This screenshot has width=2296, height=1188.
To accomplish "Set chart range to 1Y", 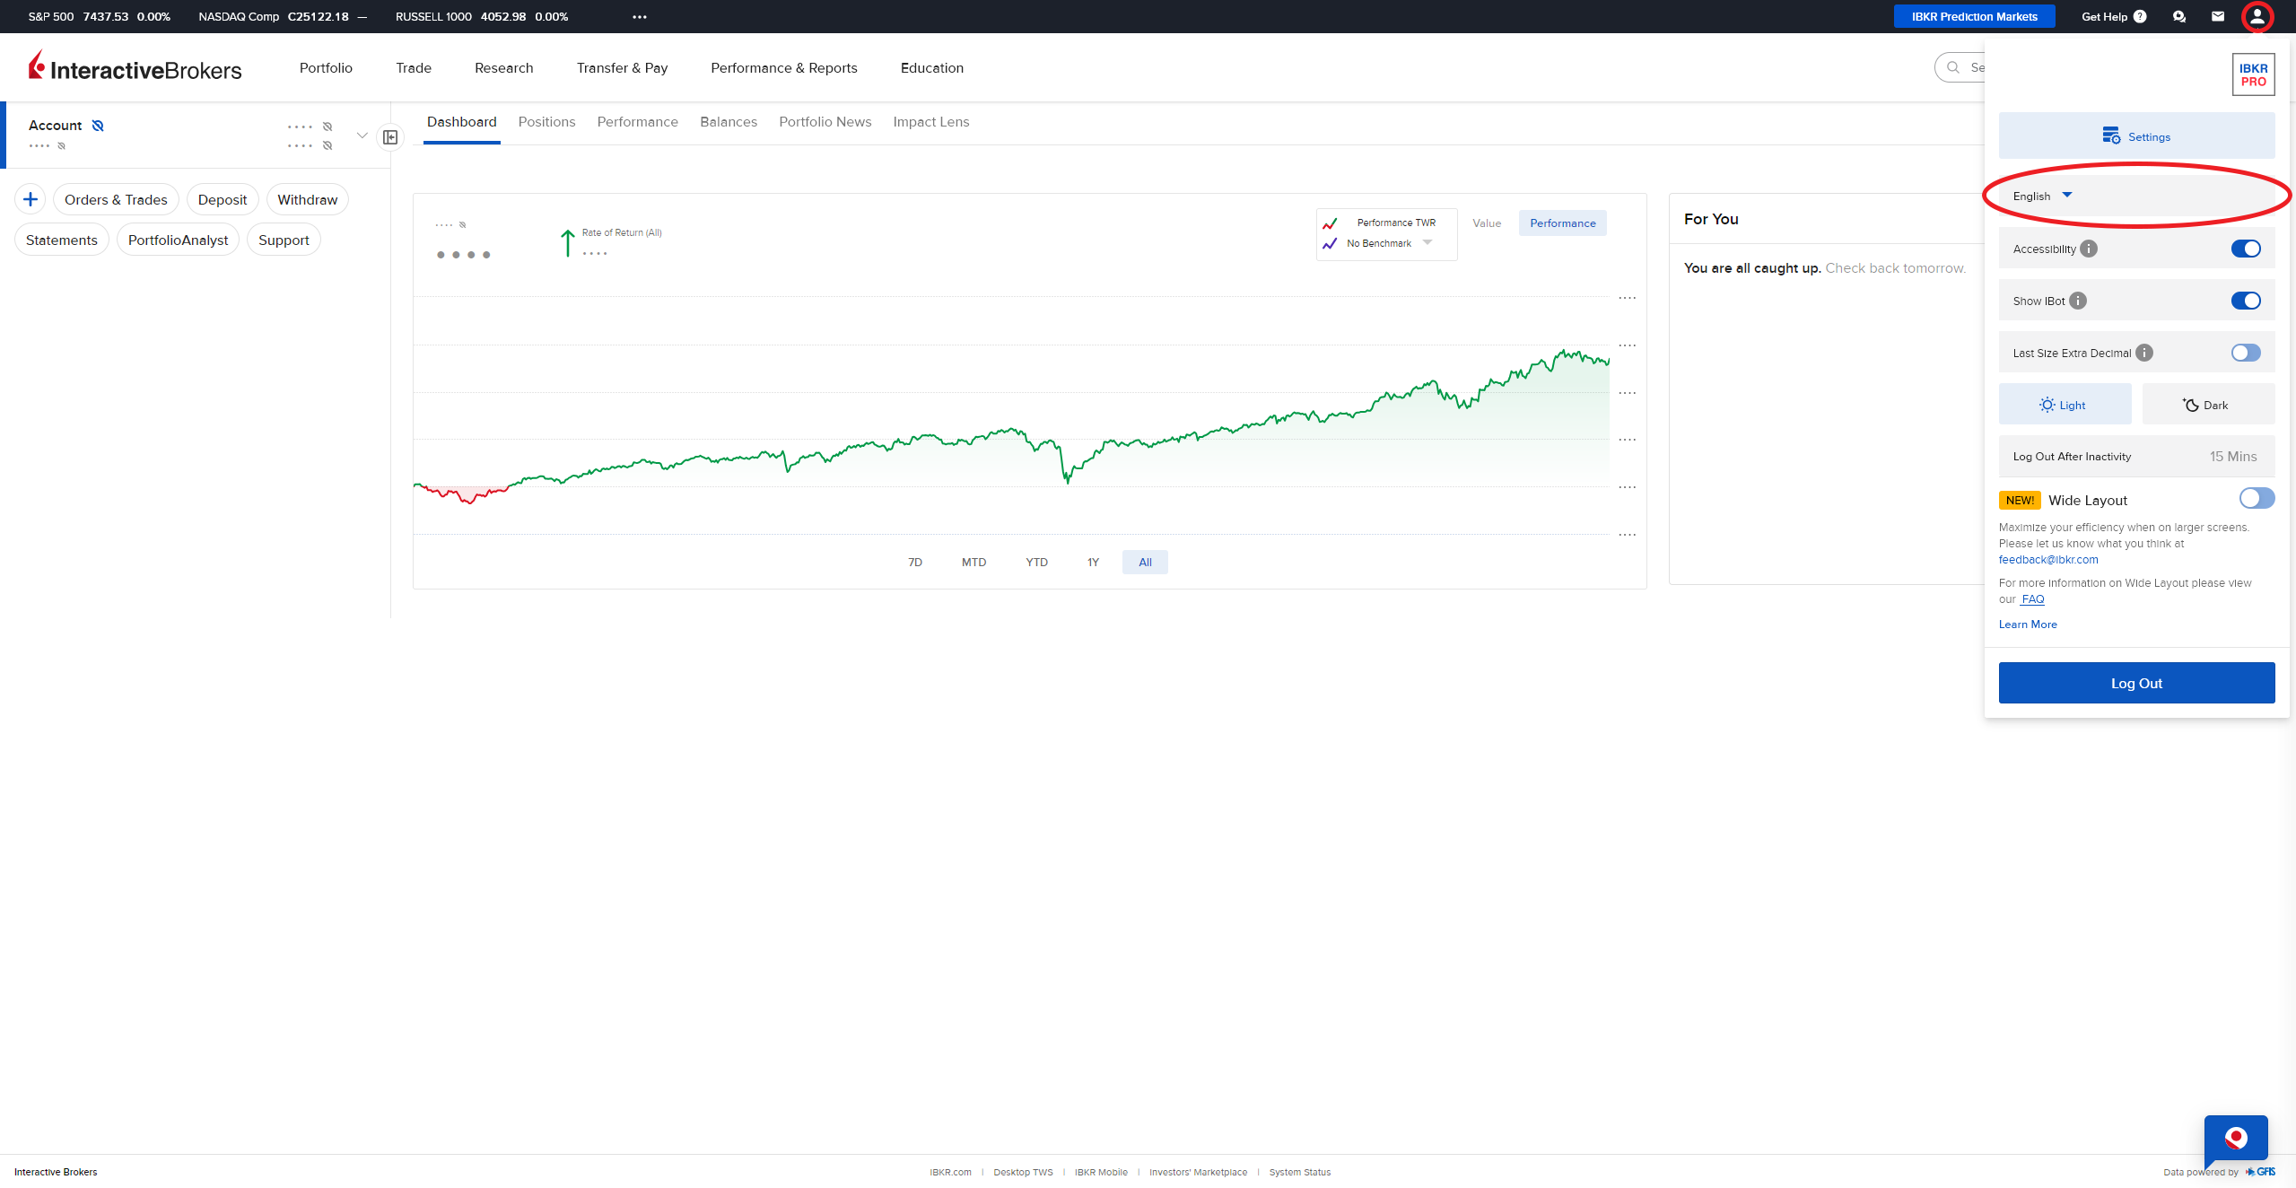I will [x=1093, y=562].
